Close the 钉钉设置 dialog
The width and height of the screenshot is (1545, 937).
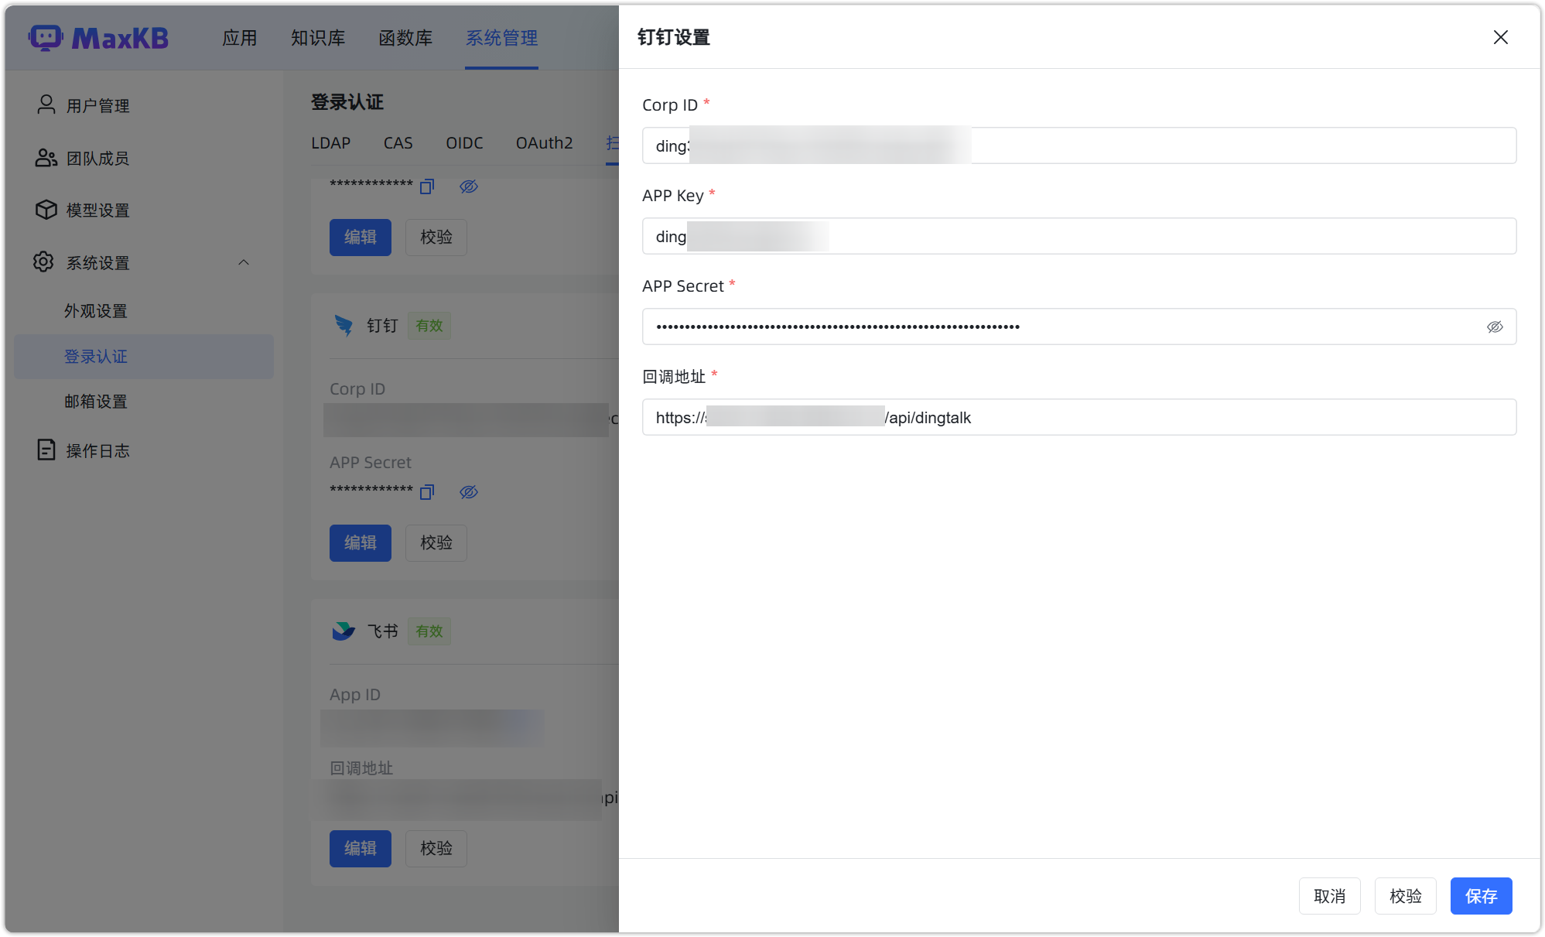coord(1500,37)
